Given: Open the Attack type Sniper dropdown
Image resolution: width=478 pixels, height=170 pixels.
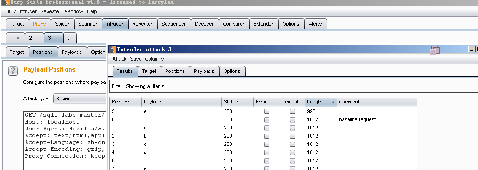Looking at the screenshot, I should coord(80,98).
